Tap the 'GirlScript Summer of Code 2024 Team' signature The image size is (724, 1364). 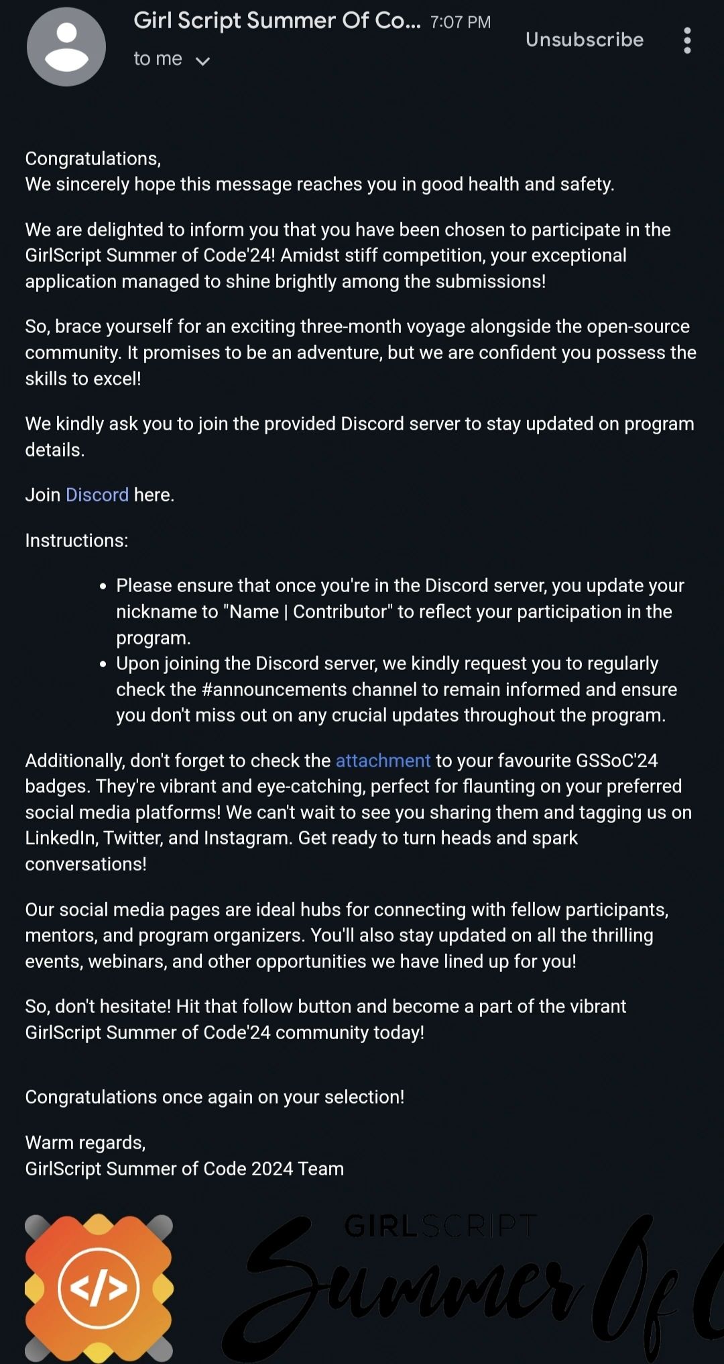tap(184, 1169)
